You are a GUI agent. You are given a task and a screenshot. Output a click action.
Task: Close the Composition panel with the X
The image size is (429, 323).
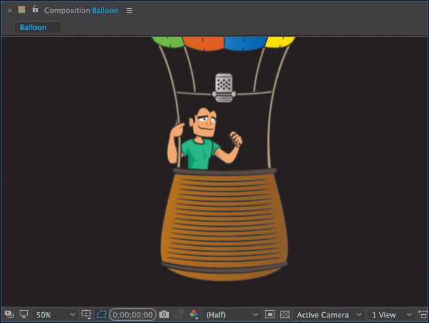point(10,11)
